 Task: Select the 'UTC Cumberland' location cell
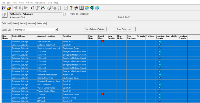(x=50, y=85)
